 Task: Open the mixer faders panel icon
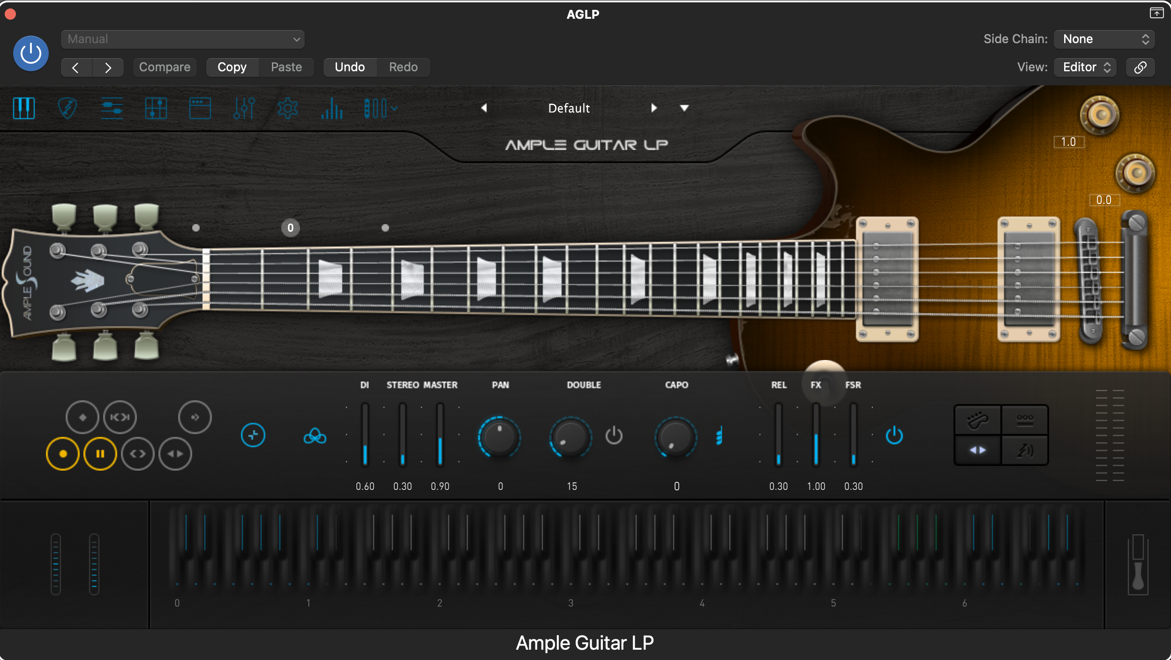click(x=244, y=108)
